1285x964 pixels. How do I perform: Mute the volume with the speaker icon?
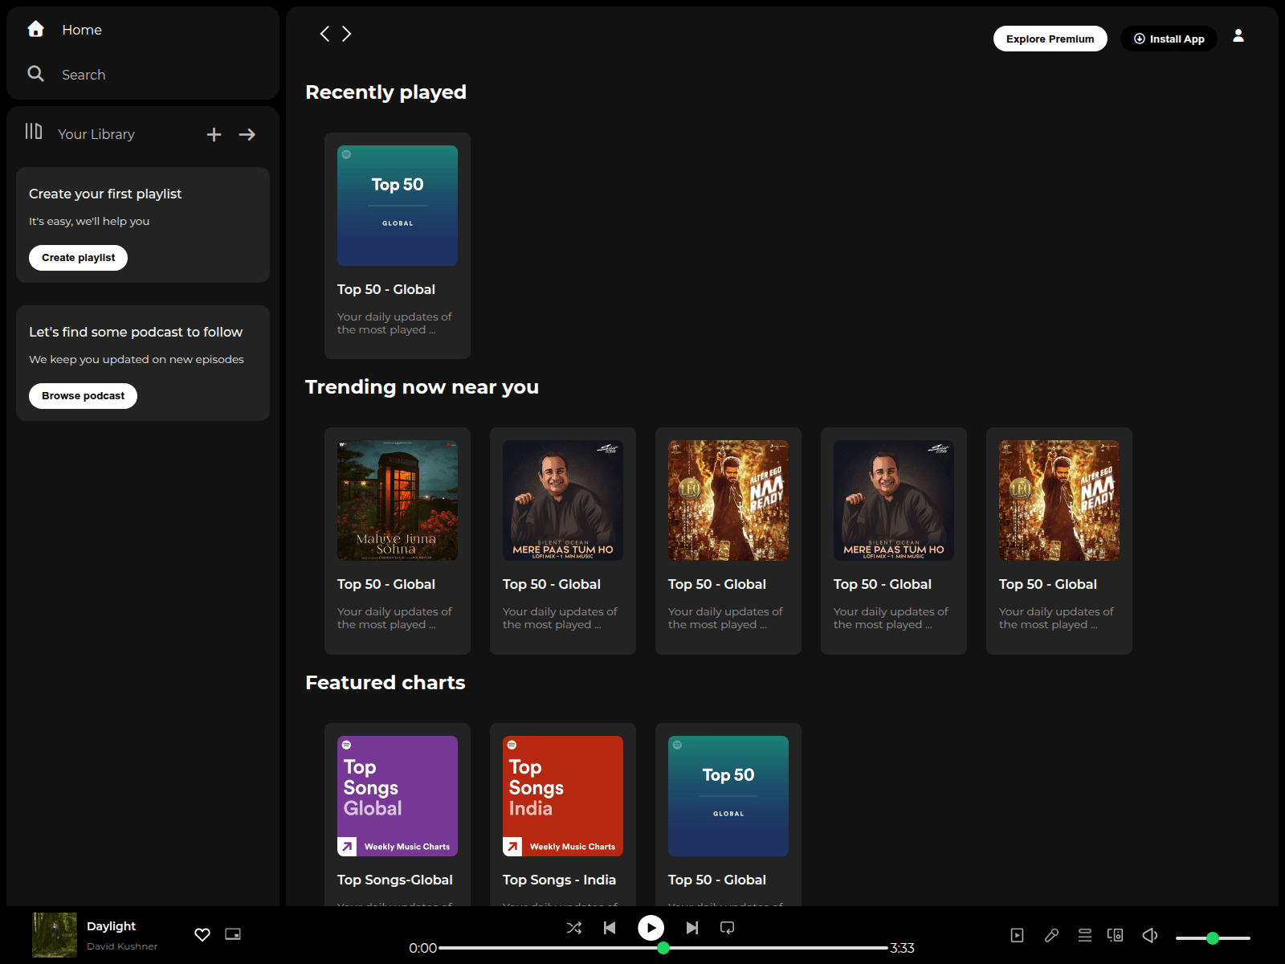point(1149,934)
